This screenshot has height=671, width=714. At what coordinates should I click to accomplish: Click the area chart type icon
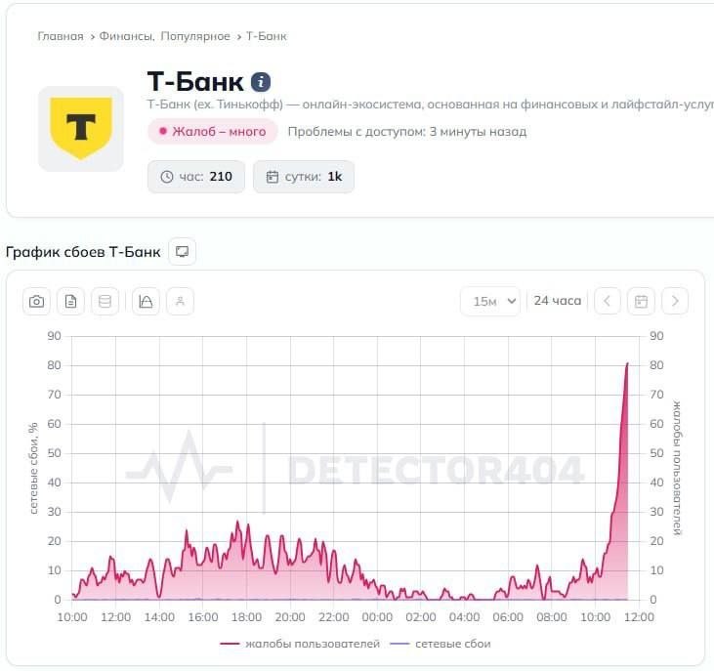click(146, 302)
